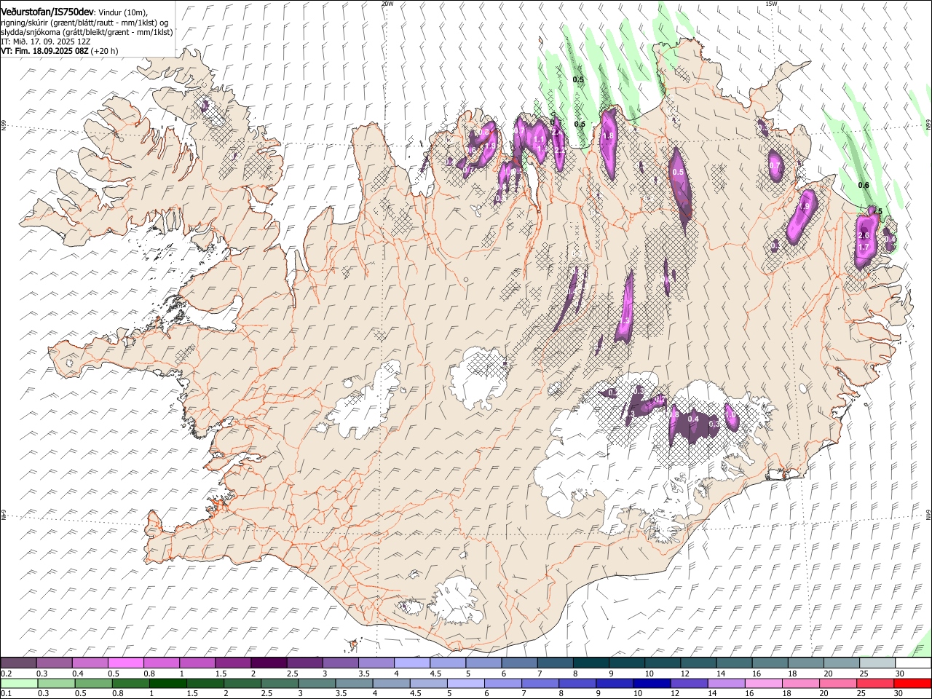The height and width of the screenshot is (699, 932).
Task: Click the bright red lower legend swatch after 30
Action: [x=912, y=683]
